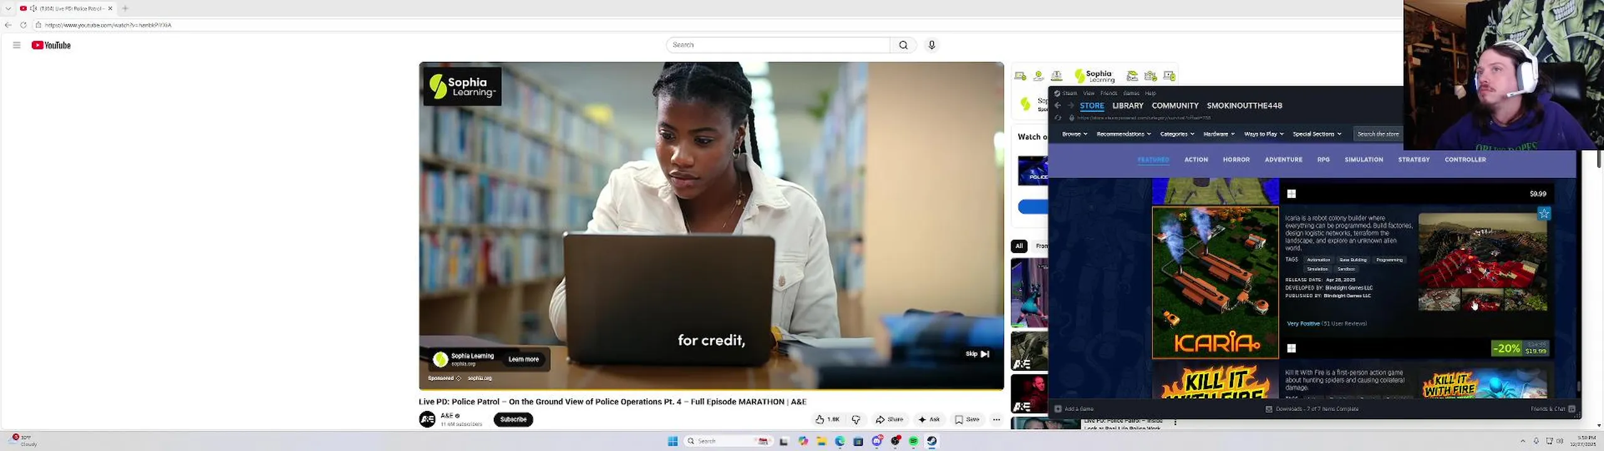Click the Base Building tag on Icaria
1604x451 pixels.
pyautogui.click(x=1353, y=260)
